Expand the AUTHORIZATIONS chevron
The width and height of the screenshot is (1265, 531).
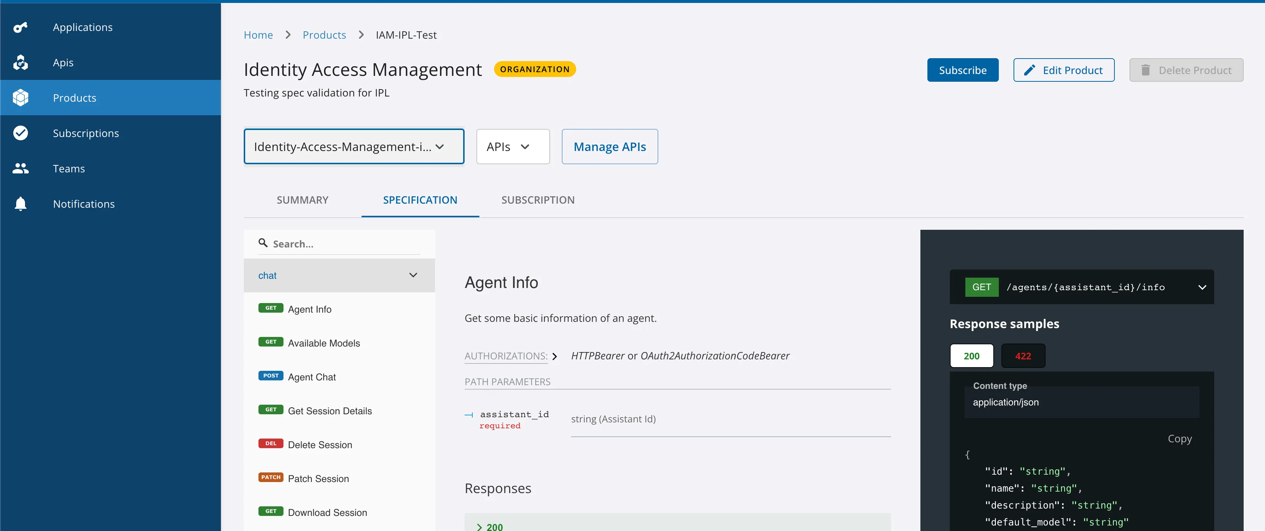[554, 356]
